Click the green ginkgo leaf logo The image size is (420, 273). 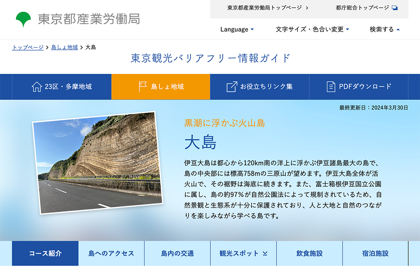click(x=23, y=19)
